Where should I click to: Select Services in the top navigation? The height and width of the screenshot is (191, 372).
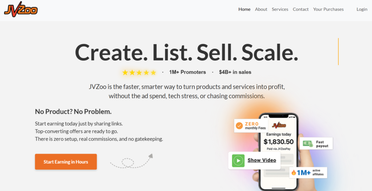pos(280,9)
